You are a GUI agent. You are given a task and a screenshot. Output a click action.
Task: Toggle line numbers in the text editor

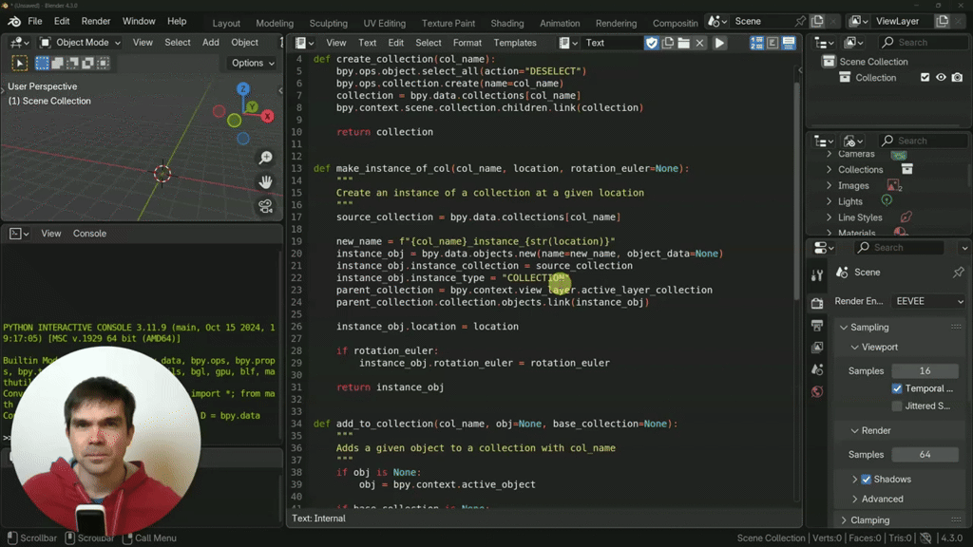pyautogui.click(x=757, y=42)
